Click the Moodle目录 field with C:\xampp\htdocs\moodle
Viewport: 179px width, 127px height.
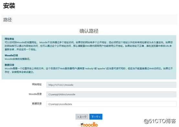tap(111, 94)
